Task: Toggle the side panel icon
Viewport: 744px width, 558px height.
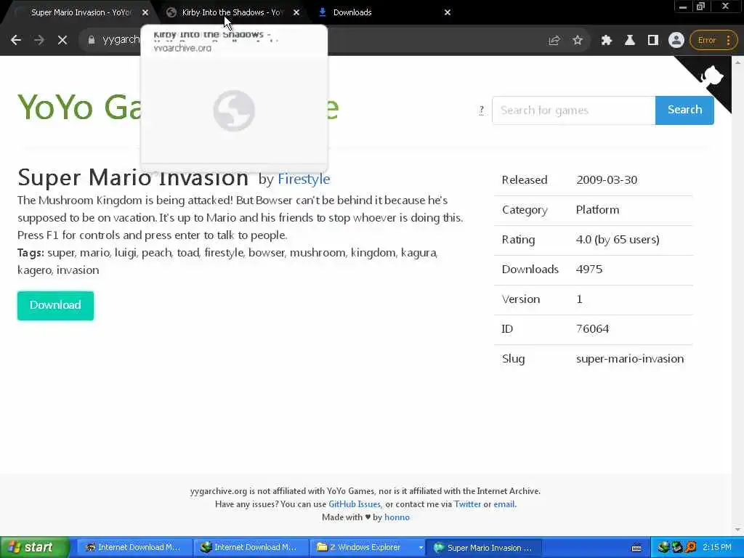Action: coord(653,41)
